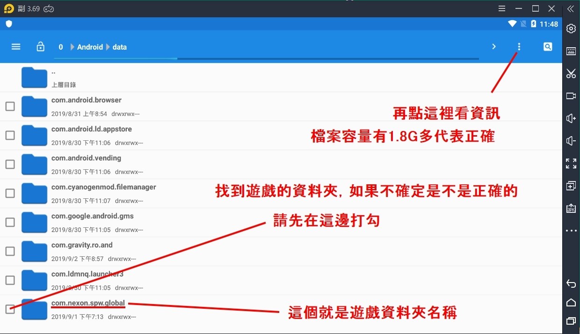Open the hamburger navigation menu
The height and width of the screenshot is (334, 580).
click(16, 47)
